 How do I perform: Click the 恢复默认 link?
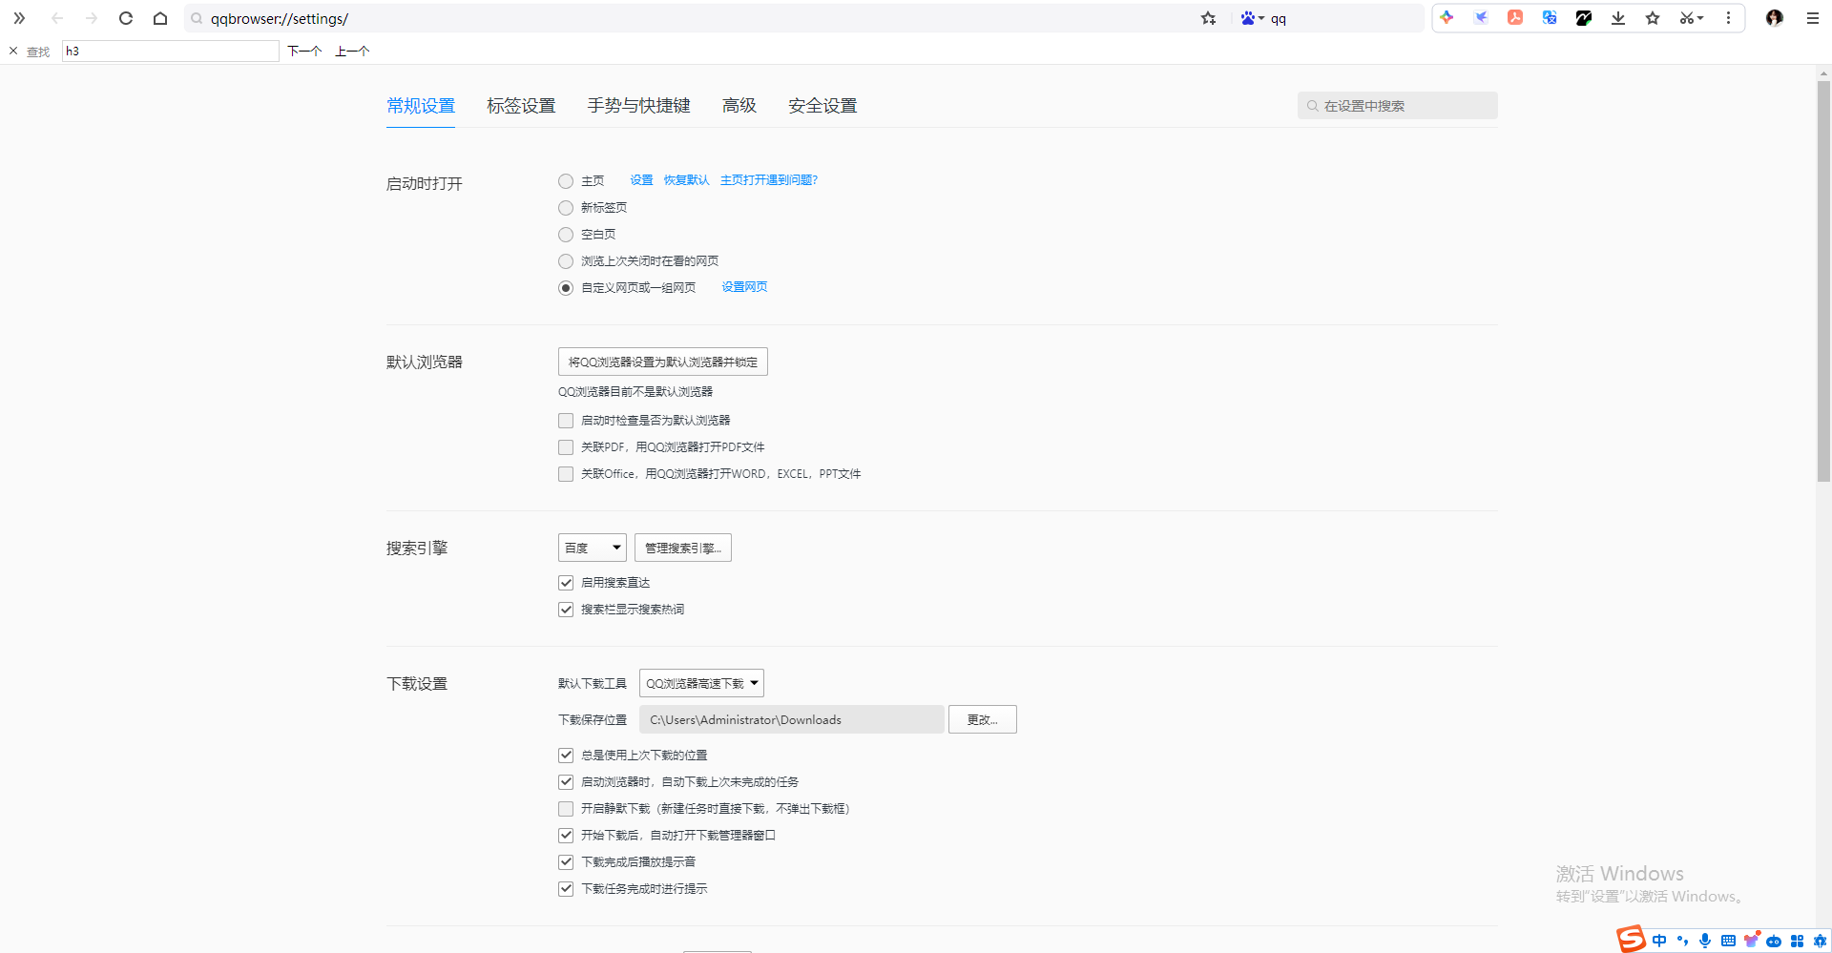tap(686, 180)
